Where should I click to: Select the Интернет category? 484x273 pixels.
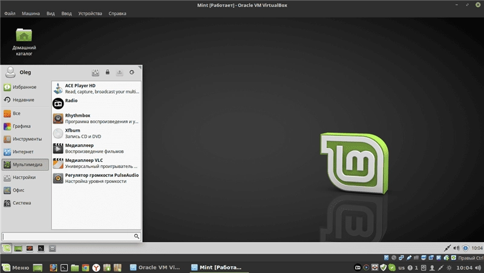click(25, 152)
